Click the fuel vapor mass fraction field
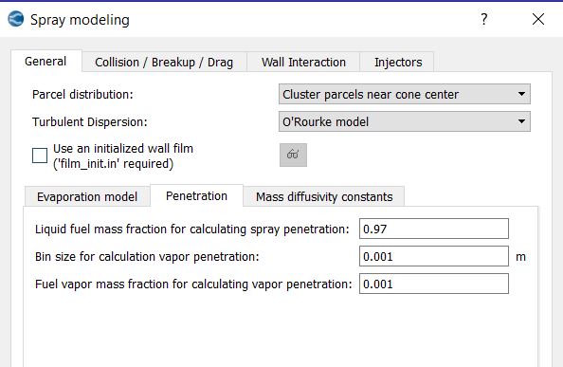The image size is (563, 367). tap(434, 284)
